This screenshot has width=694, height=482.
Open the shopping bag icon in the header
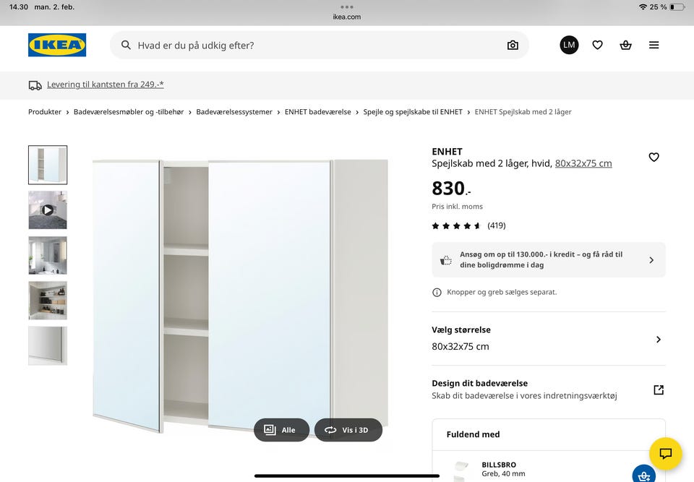(625, 45)
